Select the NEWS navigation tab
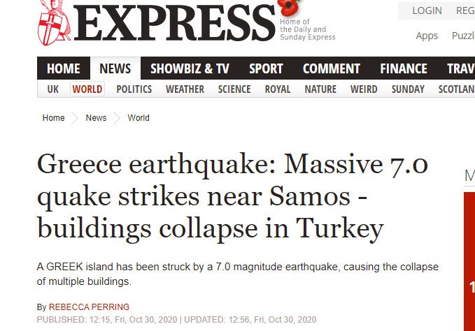The width and height of the screenshot is (475, 331). pyautogui.click(x=115, y=68)
